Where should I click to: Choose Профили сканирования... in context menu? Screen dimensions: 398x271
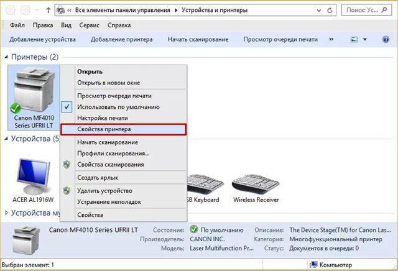pos(124,154)
